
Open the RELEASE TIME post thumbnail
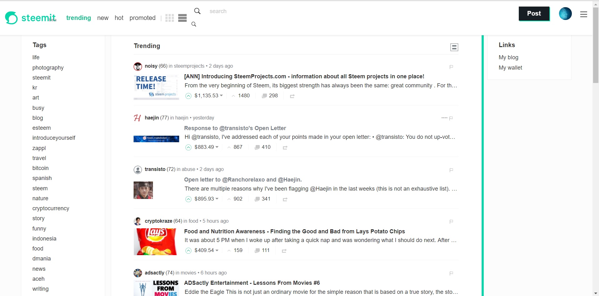(156, 87)
